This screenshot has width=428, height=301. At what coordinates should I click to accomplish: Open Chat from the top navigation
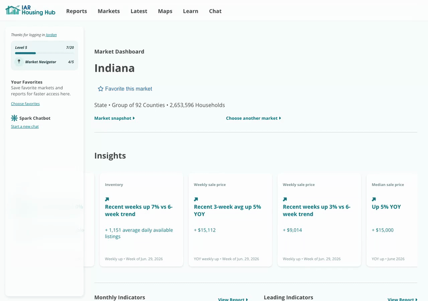215,11
